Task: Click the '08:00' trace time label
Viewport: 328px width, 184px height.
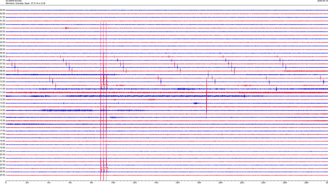Action: [x=2, y=67]
